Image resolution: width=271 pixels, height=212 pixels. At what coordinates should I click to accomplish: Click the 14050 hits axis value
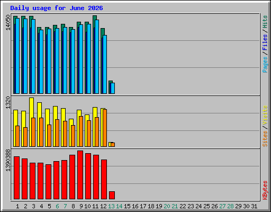8,22
